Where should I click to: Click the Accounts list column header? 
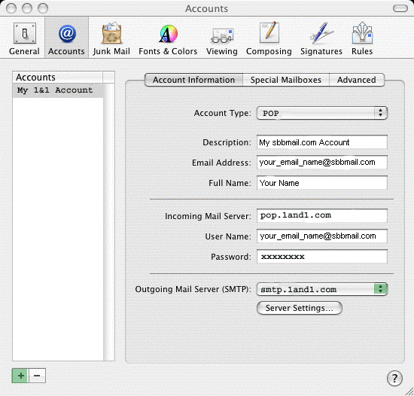tap(57, 77)
